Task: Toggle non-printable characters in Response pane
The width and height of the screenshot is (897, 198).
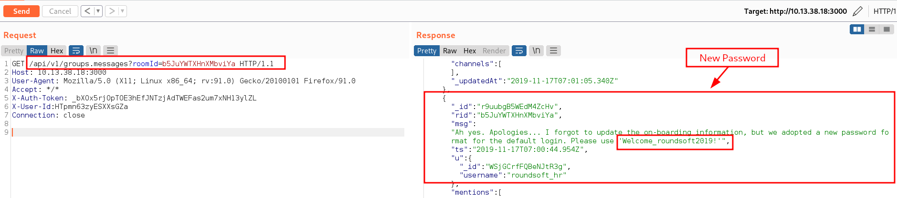Action: (x=537, y=50)
